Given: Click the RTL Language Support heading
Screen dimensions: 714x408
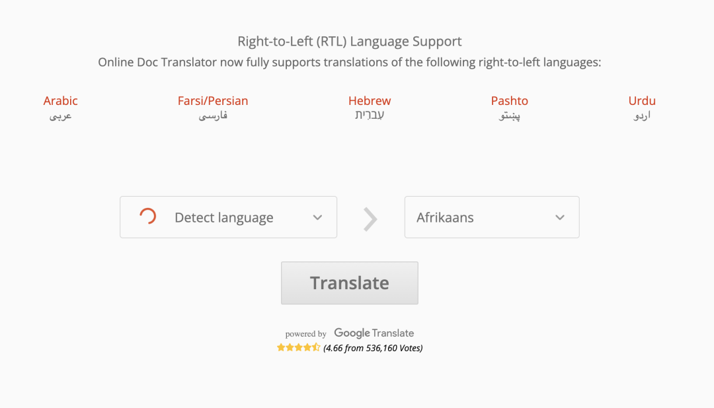Looking at the screenshot, I should [x=349, y=41].
